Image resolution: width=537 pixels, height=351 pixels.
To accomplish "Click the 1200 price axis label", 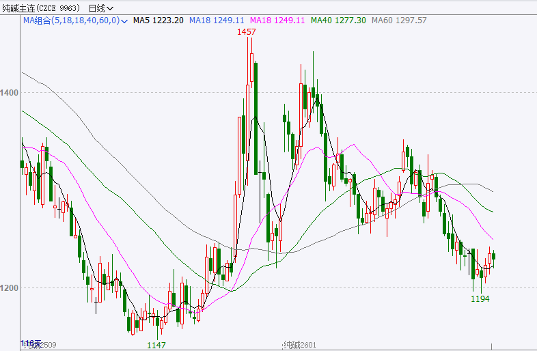I will click(x=10, y=287).
